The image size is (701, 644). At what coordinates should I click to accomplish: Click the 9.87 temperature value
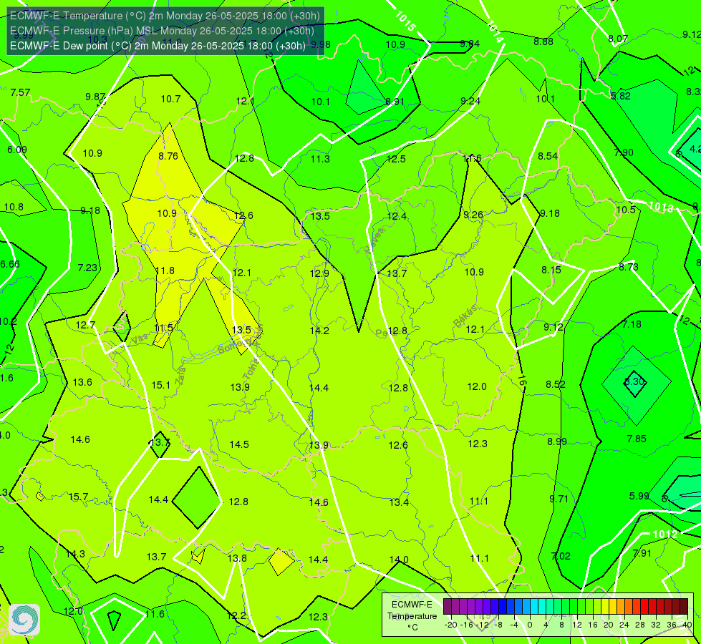pos(95,97)
